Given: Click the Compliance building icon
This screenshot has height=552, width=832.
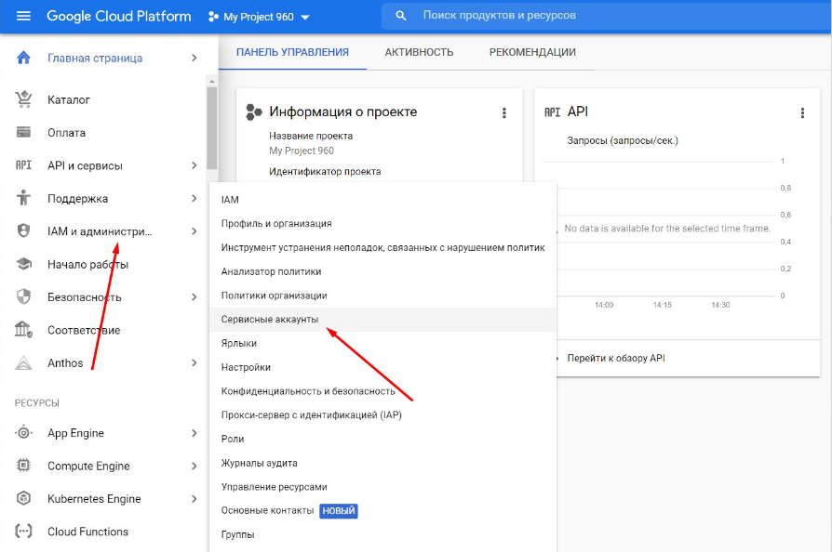Looking at the screenshot, I should point(23,330).
